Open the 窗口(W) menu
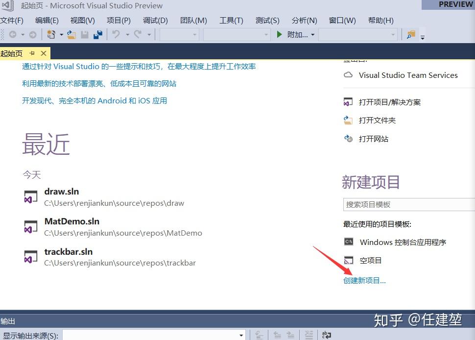This screenshot has width=475, height=340. point(342,20)
